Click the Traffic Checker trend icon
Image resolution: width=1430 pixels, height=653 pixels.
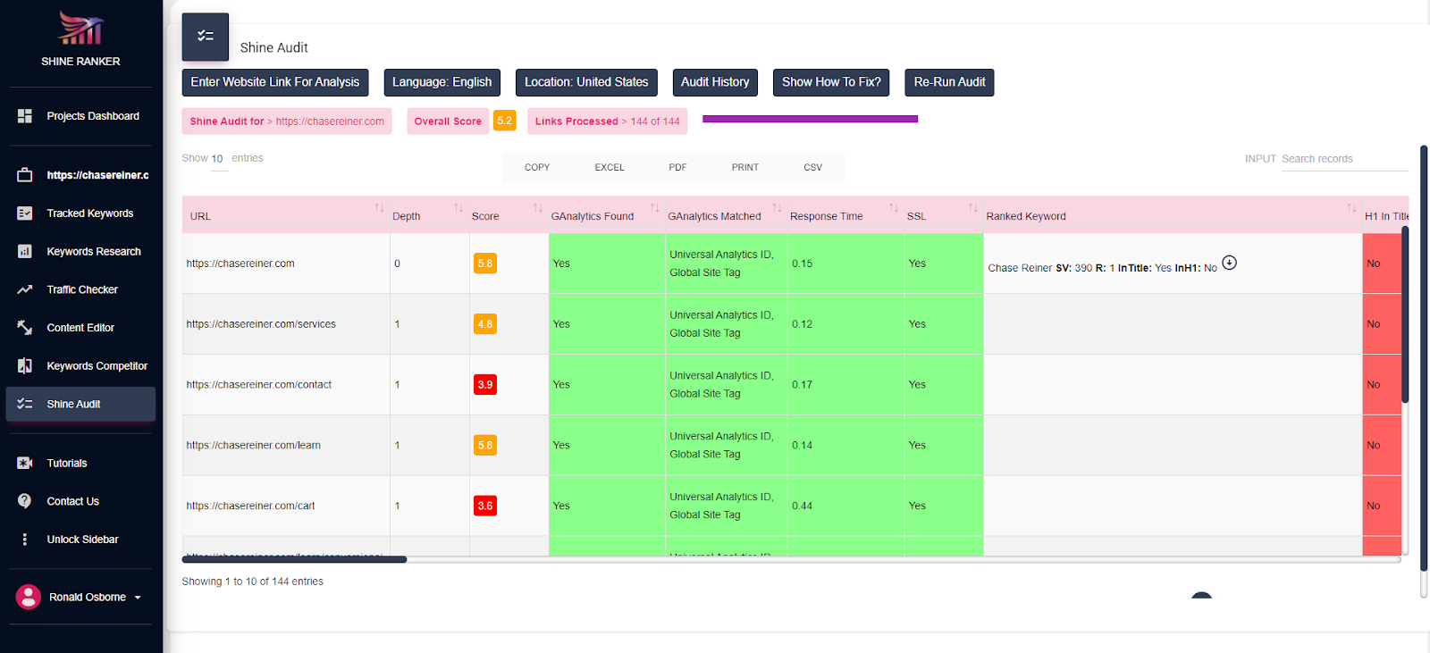25,289
